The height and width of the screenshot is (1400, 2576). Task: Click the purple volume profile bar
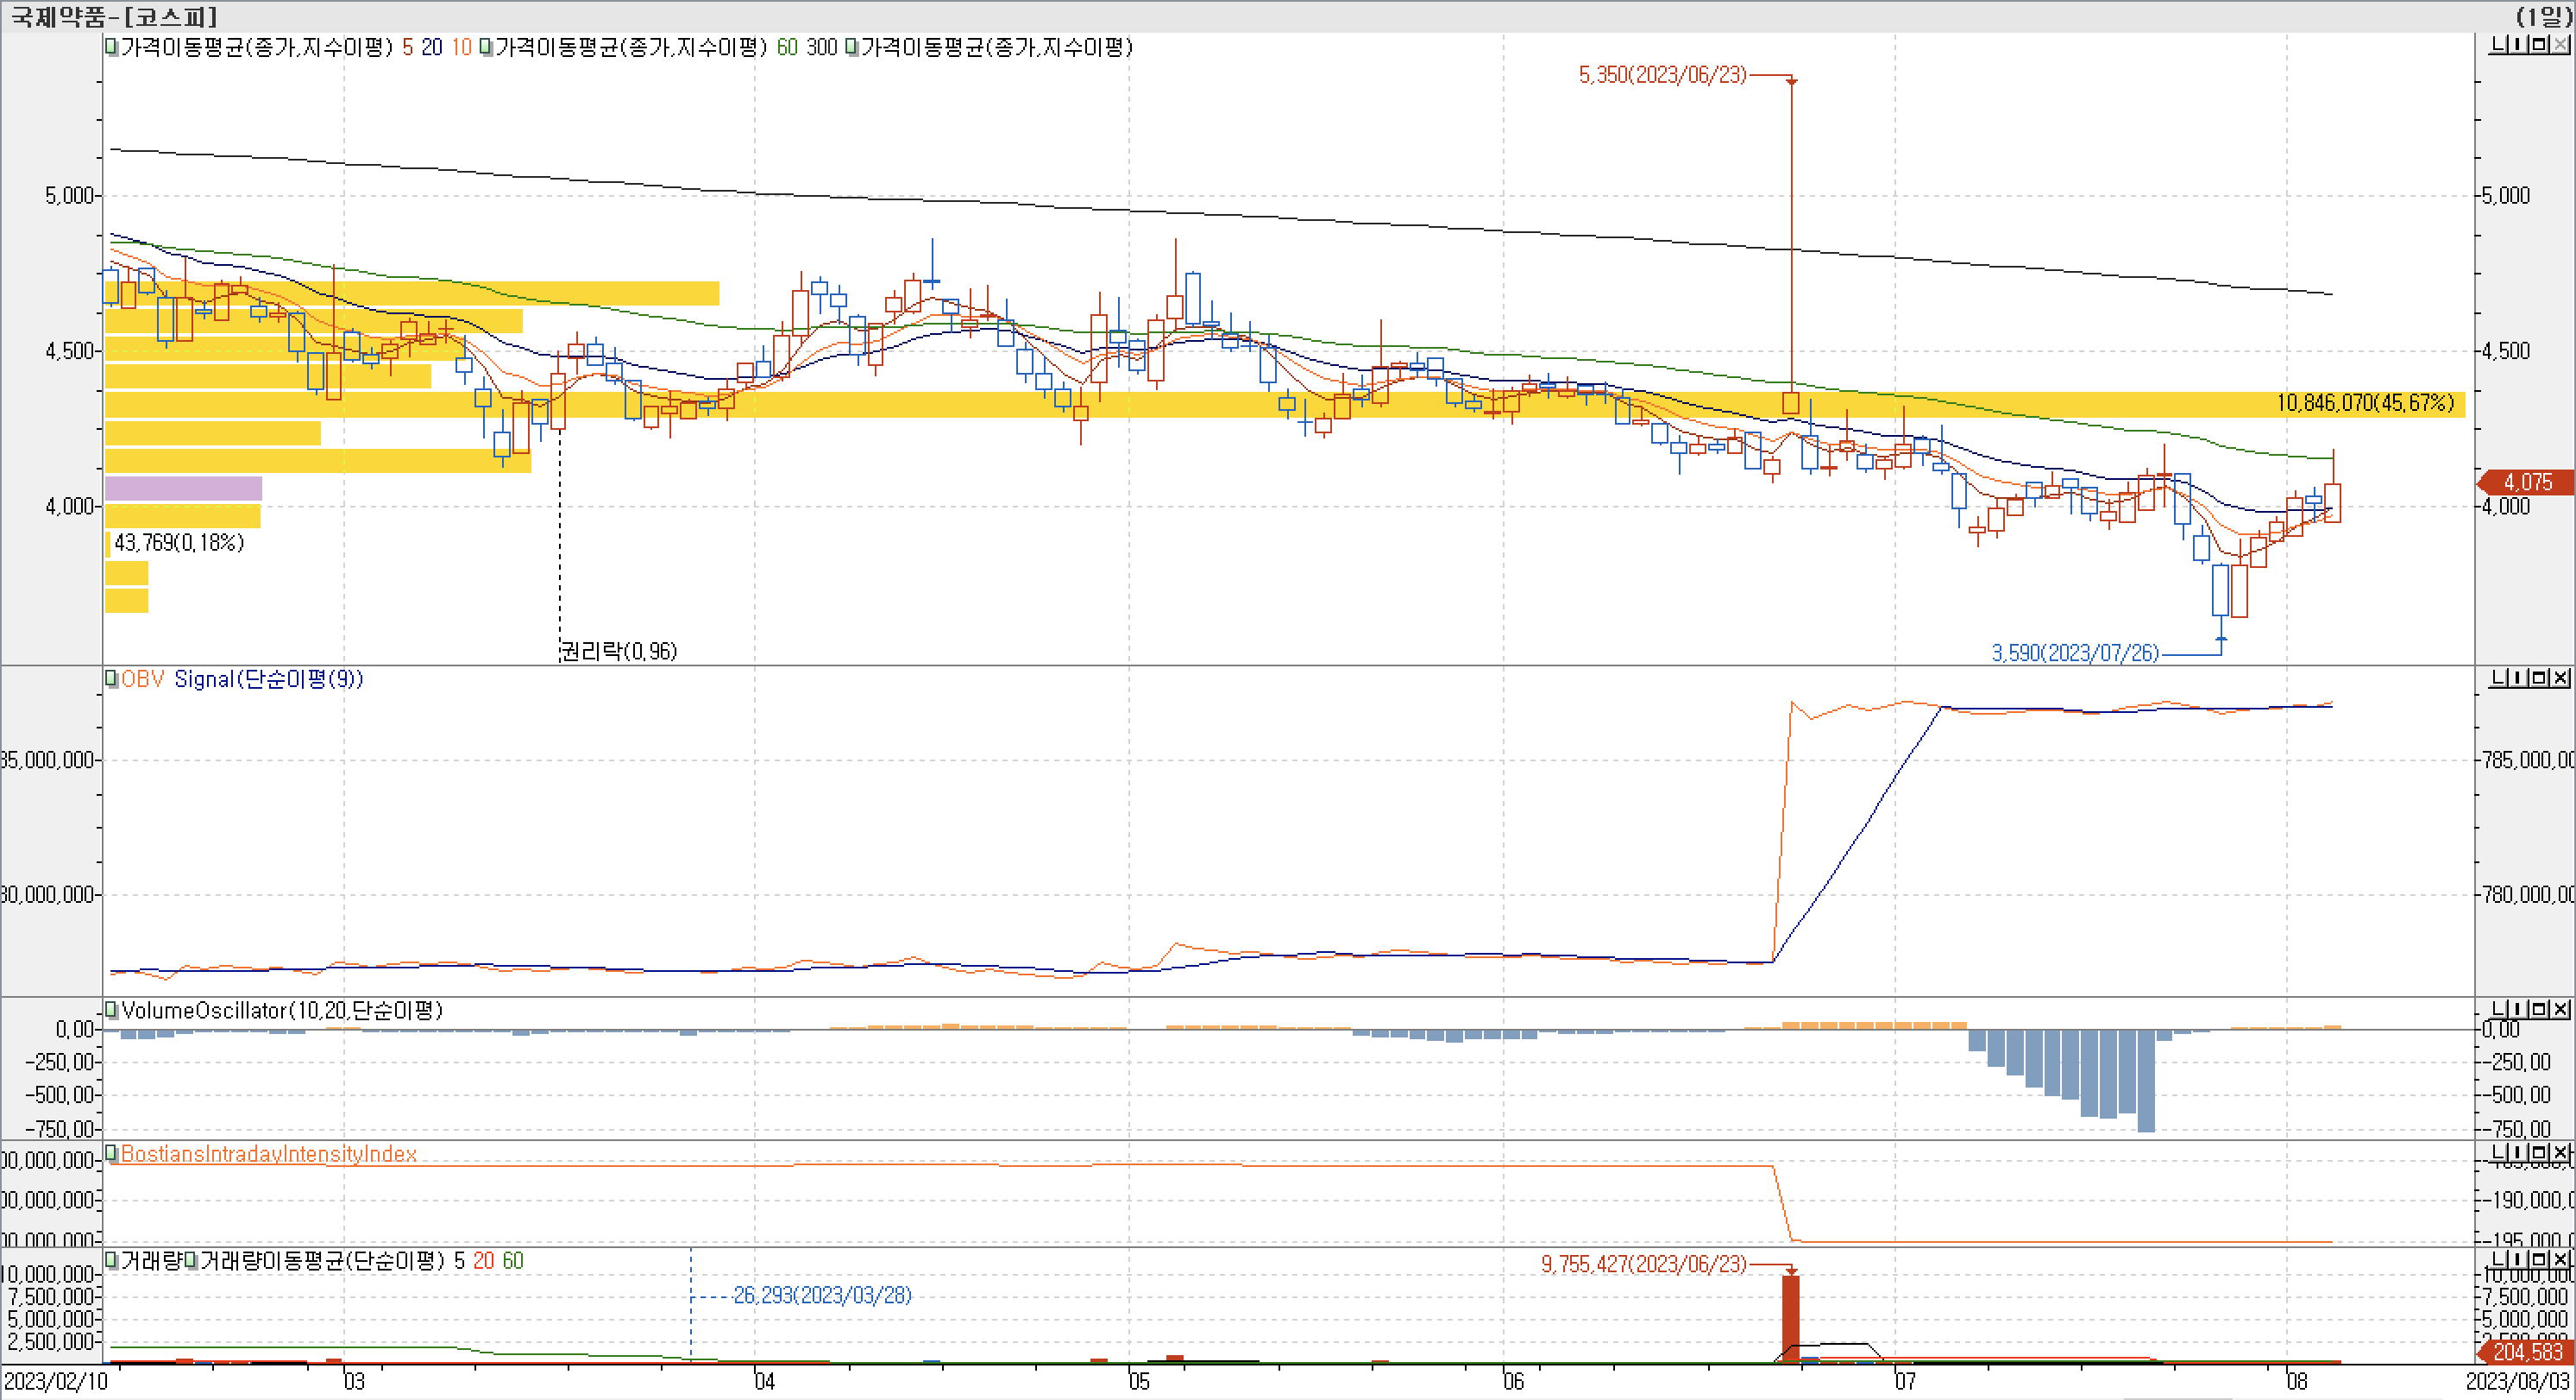point(183,489)
